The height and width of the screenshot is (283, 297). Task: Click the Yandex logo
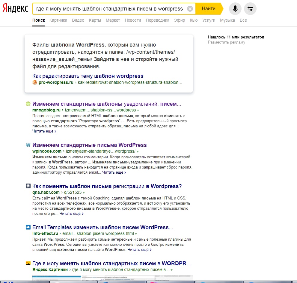[x=15, y=8]
